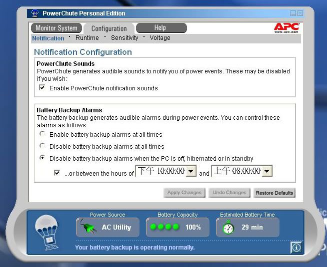Click the Battery Backup Alarms section title
Image resolution: width=327 pixels, height=267 pixels.
coord(69,110)
